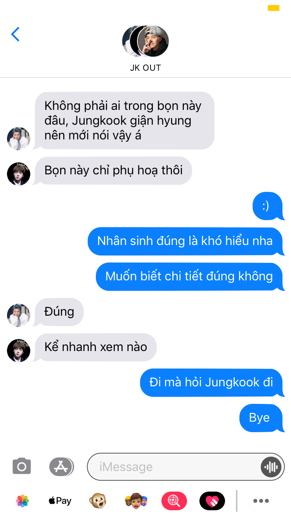291x518 pixels.
Task: Show more apps with three dots
Action: coord(261,501)
